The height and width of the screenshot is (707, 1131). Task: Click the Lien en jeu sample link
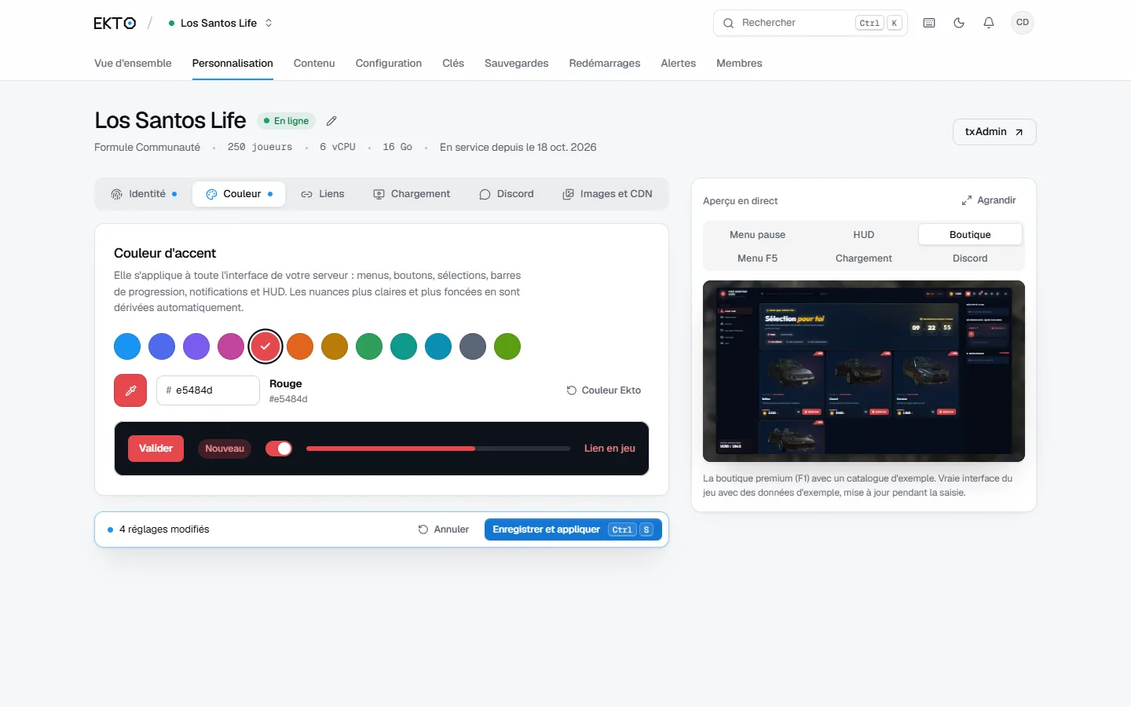609,449
